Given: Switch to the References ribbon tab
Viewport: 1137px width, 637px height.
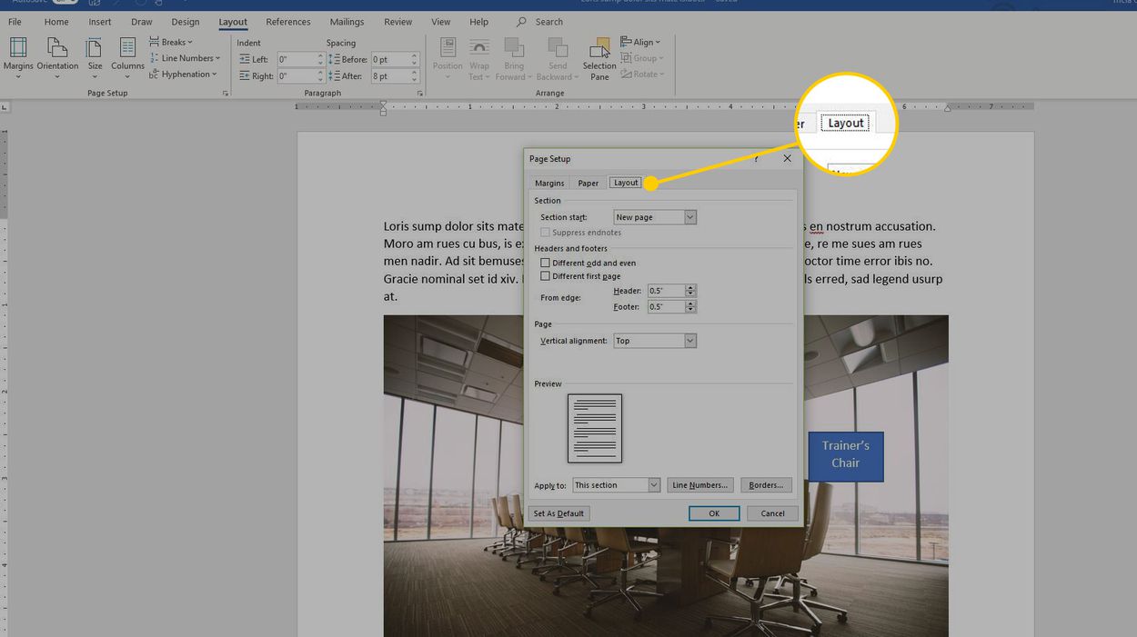Looking at the screenshot, I should point(288,22).
